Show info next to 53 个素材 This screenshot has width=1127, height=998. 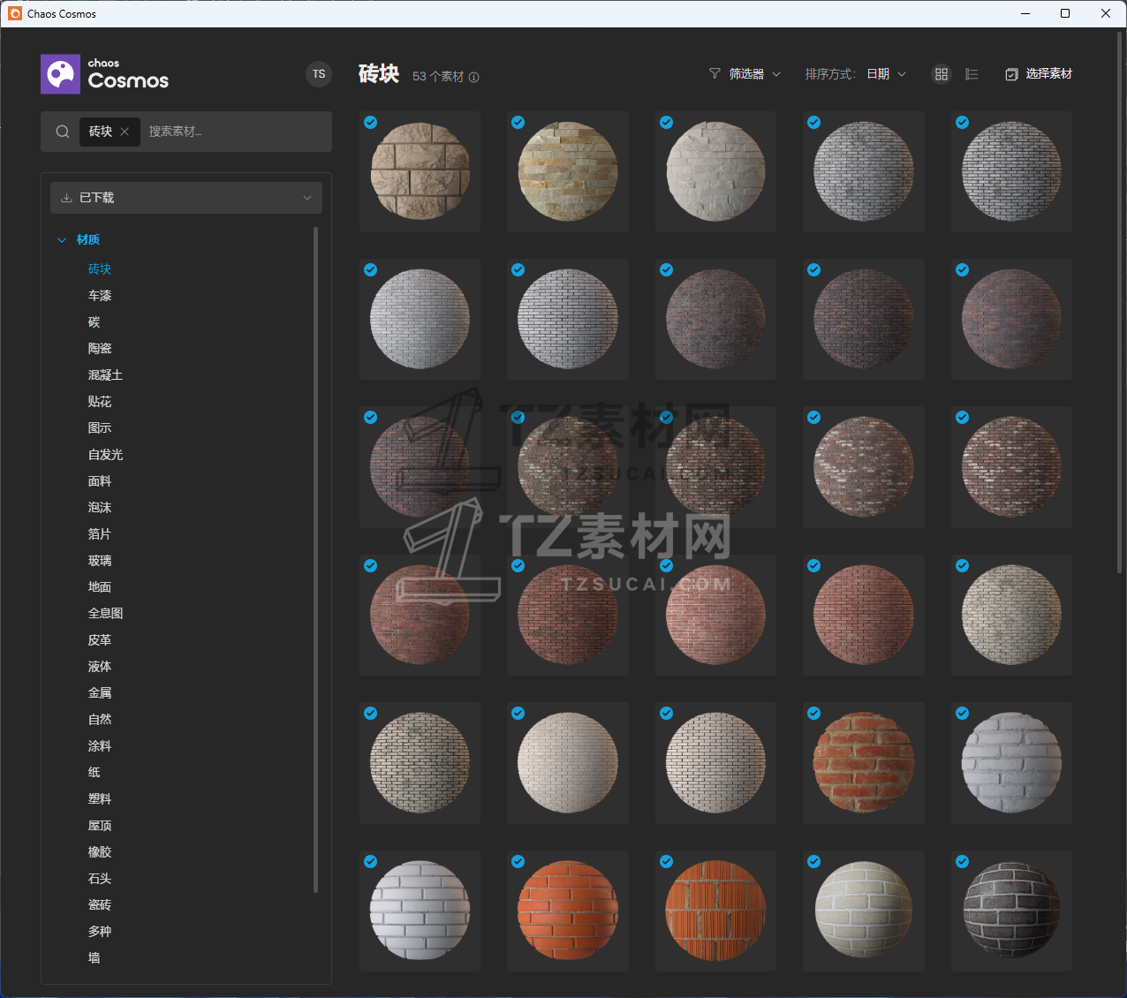[474, 77]
